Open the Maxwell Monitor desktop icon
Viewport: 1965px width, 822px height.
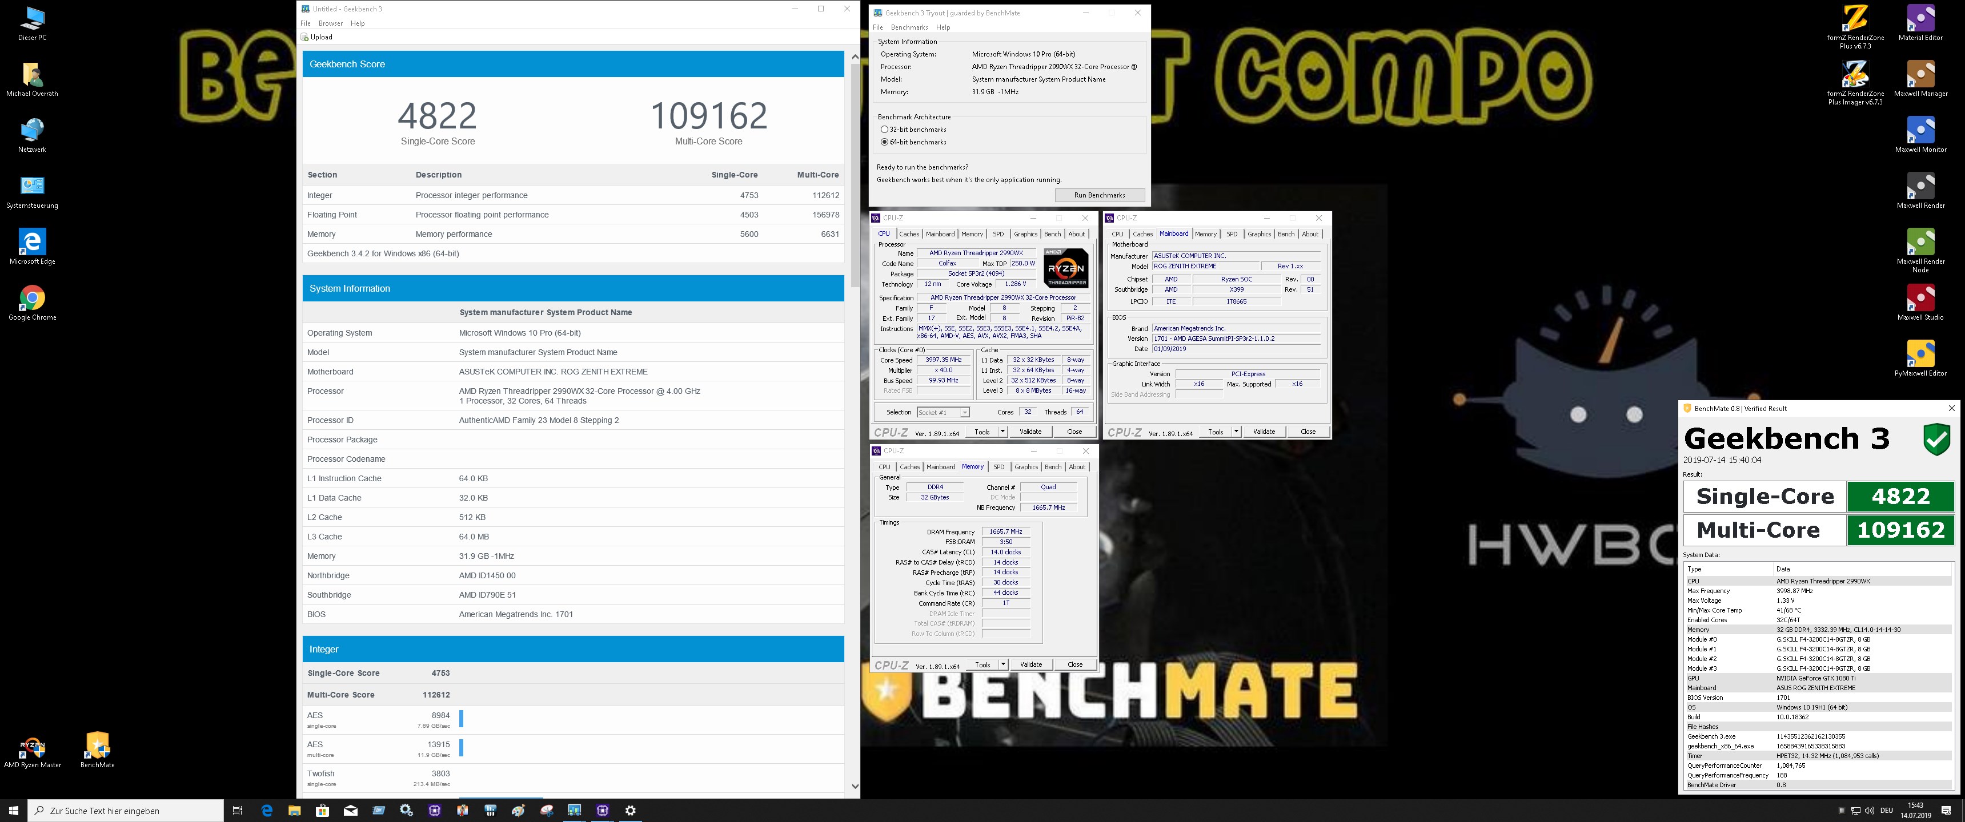tap(1921, 135)
